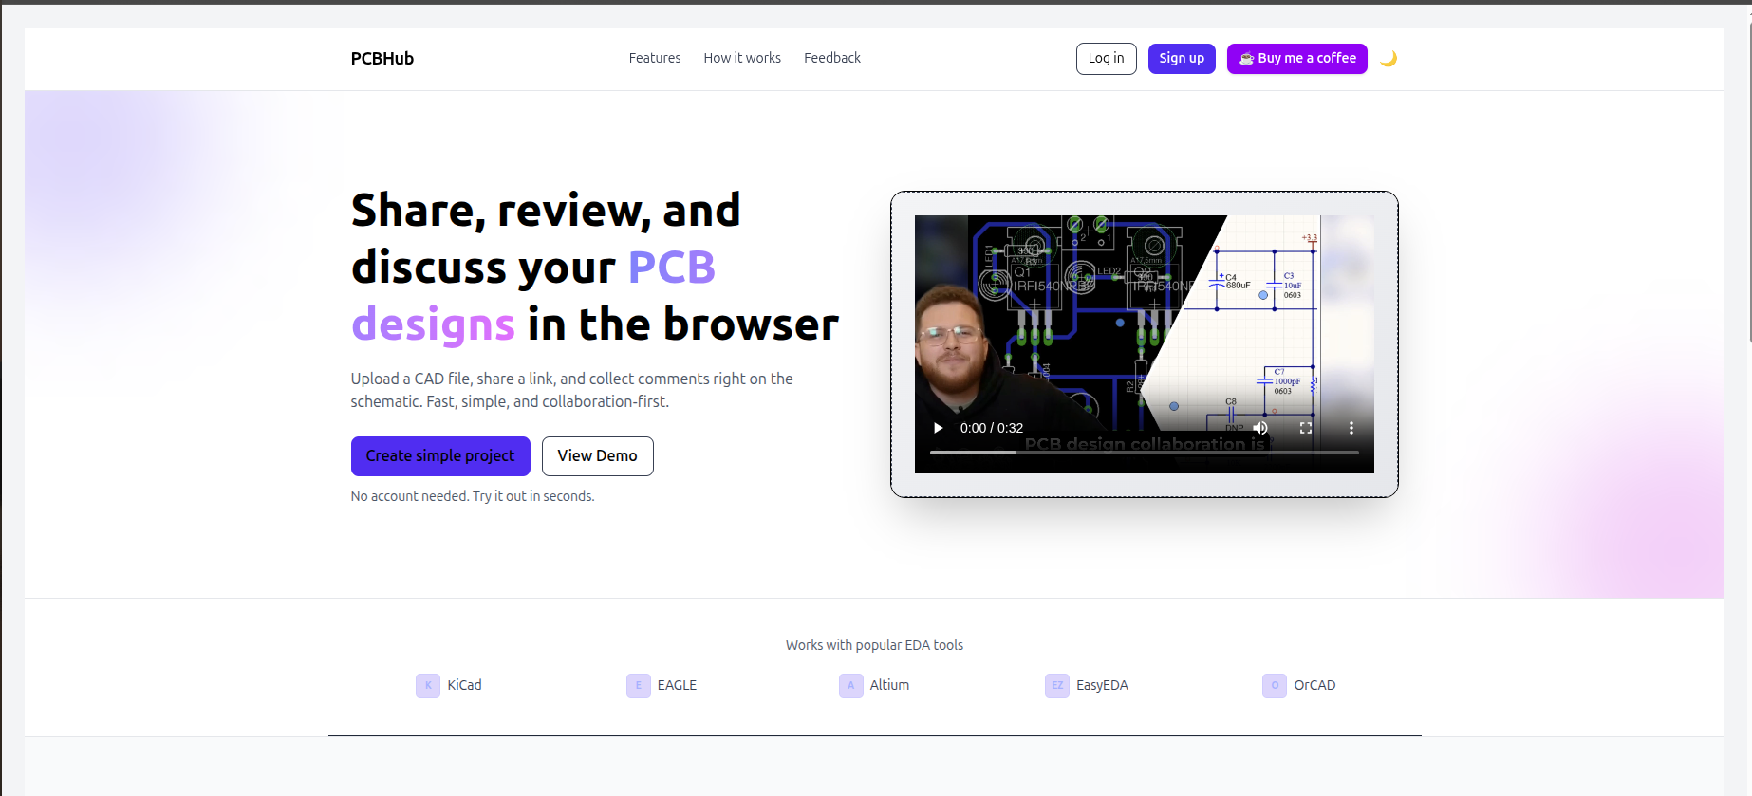
Task: Click the OrCAD logo icon
Action: pos(1275,685)
